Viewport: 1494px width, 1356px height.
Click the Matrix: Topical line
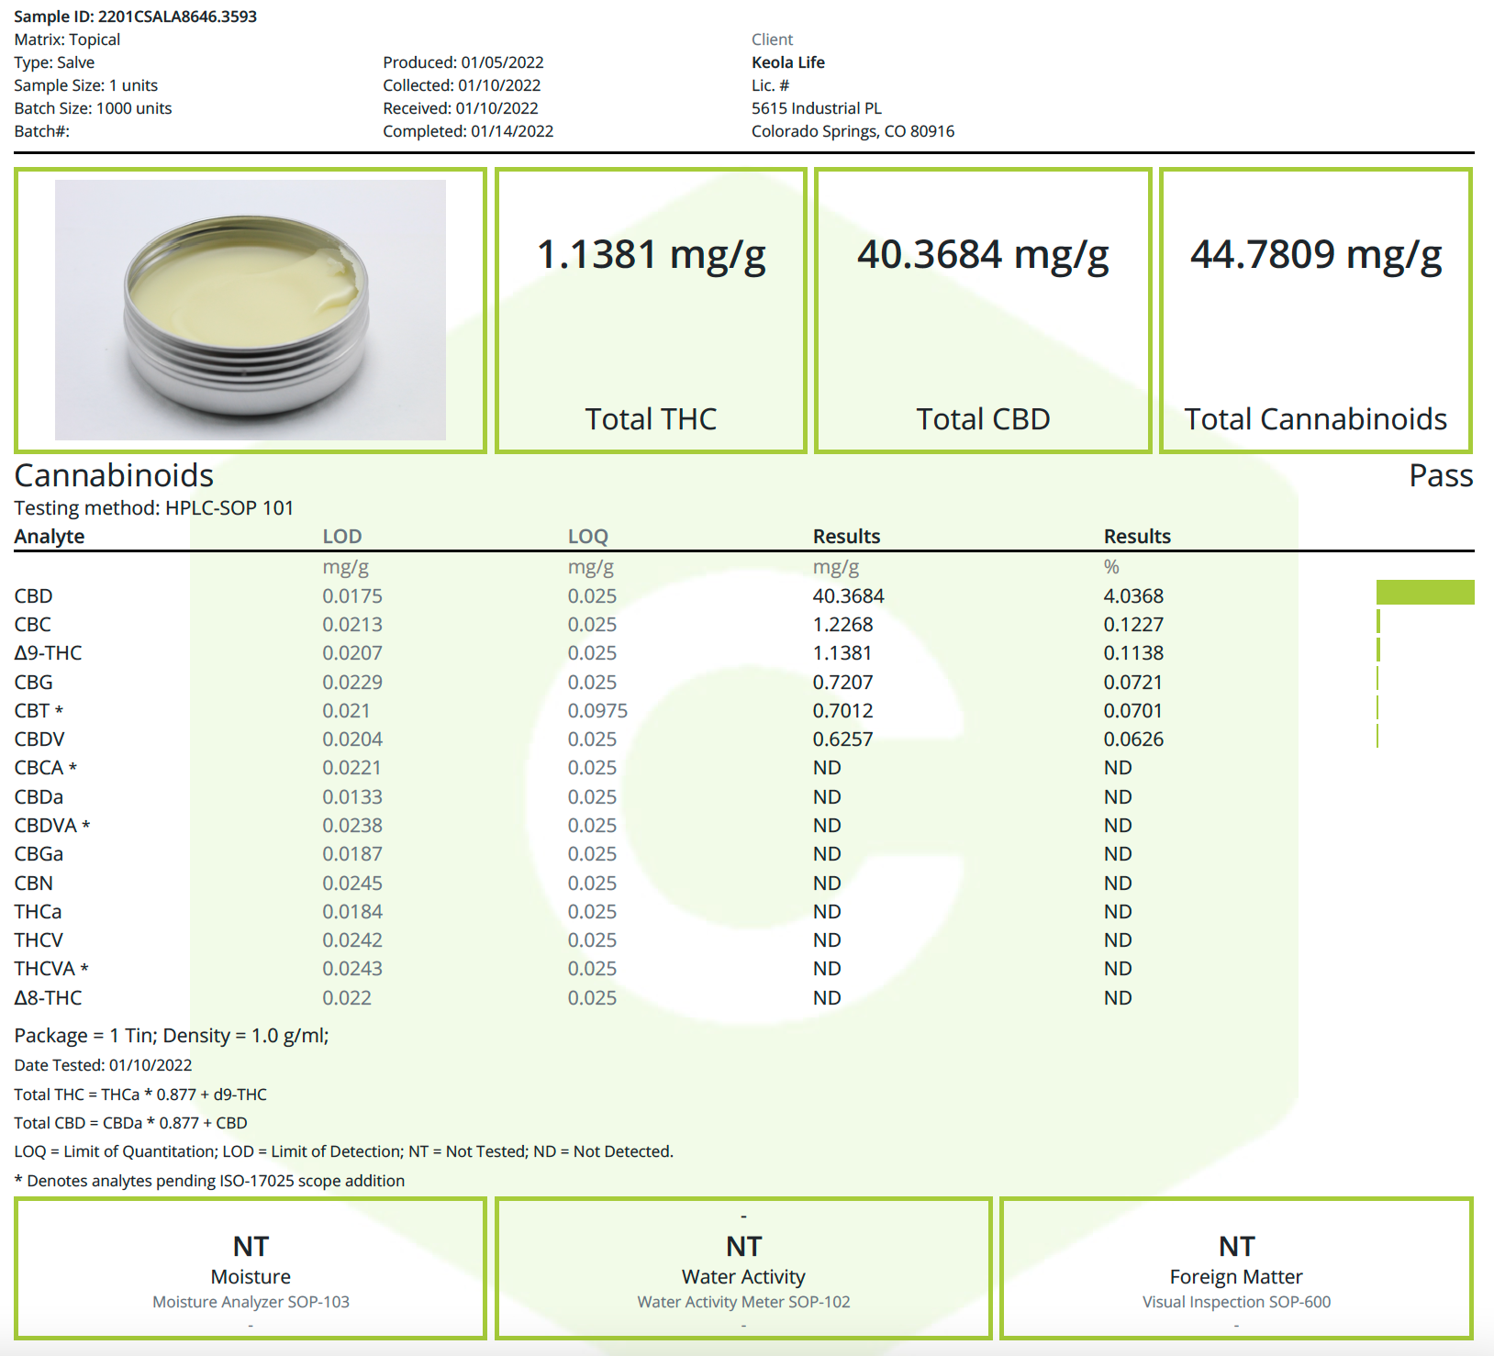[67, 39]
